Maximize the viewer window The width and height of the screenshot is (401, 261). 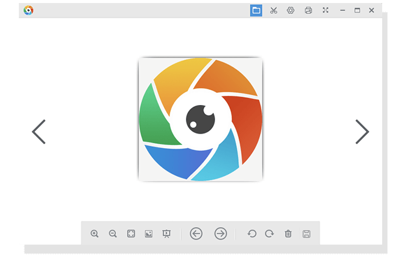pyautogui.click(x=357, y=10)
